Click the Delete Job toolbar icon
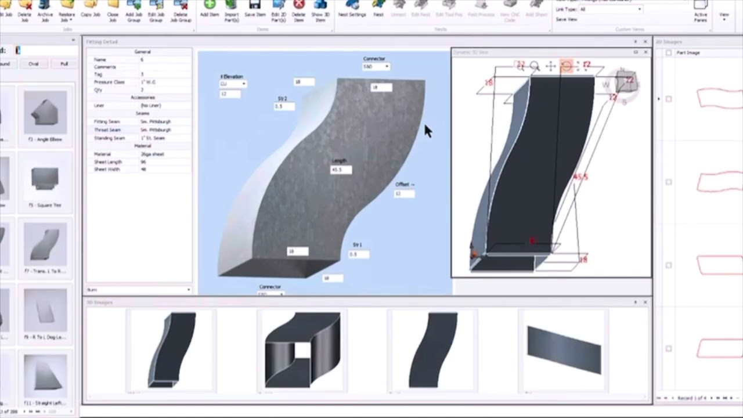 [x=24, y=5]
